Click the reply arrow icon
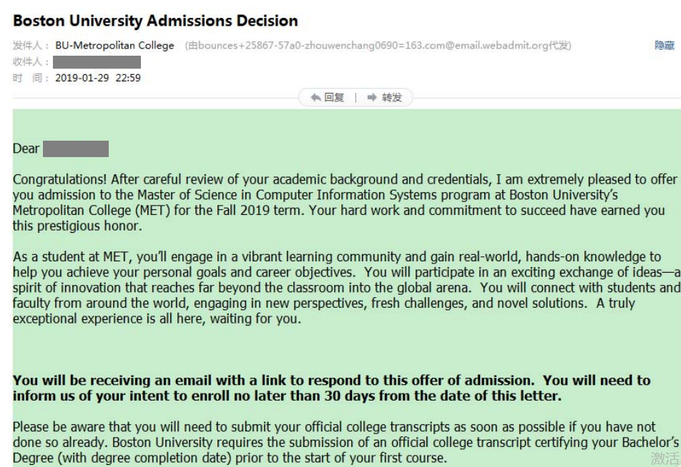681x467 pixels. (315, 98)
